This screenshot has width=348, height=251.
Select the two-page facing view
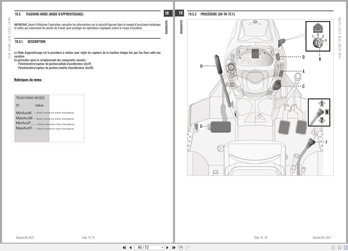click(x=346, y=248)
